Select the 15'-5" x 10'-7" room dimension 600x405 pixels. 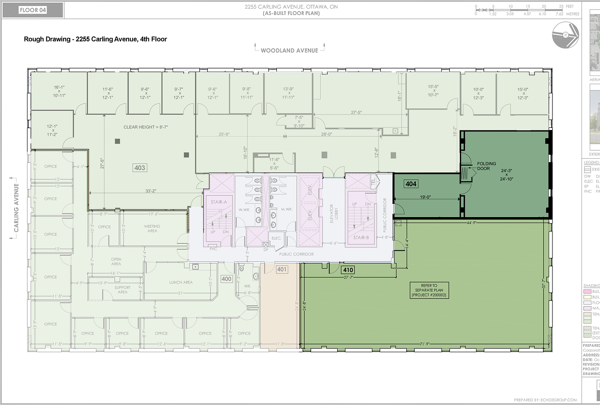tap(434, 91)
